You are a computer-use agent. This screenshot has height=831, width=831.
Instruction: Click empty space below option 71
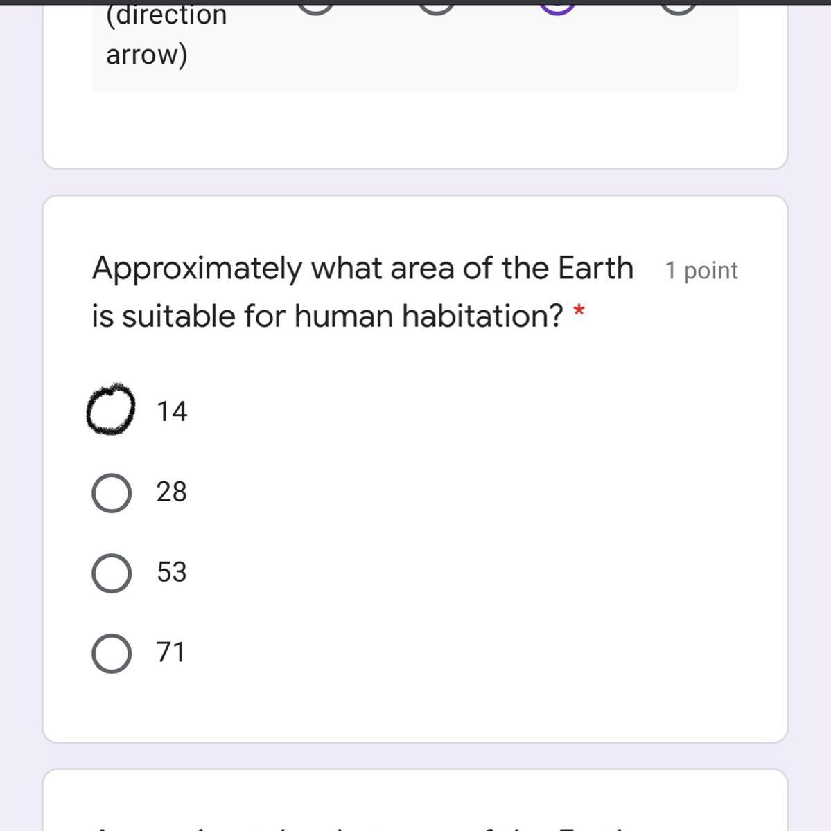[x=416, y=706]
